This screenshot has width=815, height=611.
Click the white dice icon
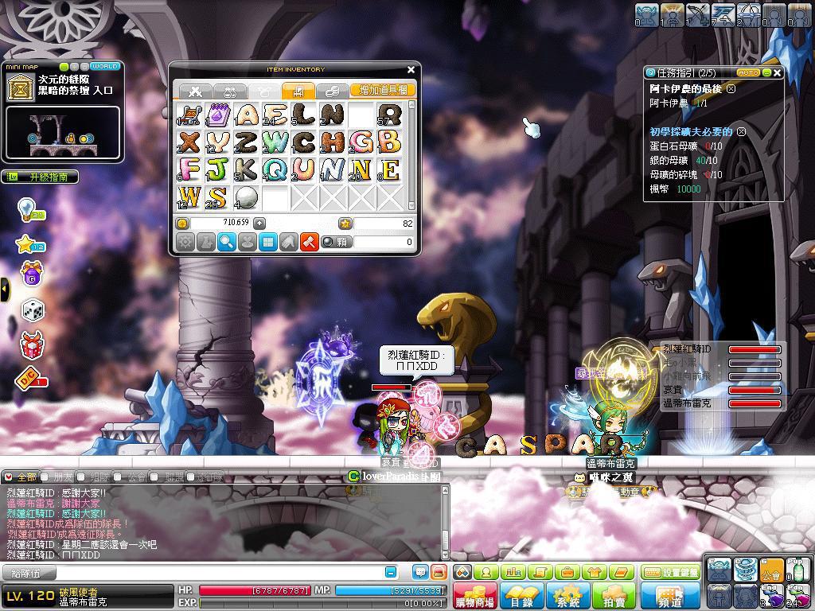pos(32,311)
